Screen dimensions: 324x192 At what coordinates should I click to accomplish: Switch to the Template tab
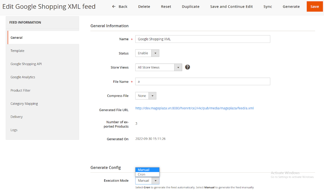(17, 51)
